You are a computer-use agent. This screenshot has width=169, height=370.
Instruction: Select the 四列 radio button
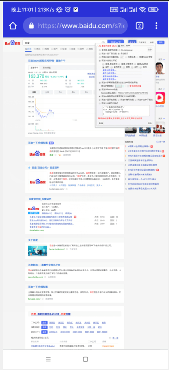coord(140,67)
